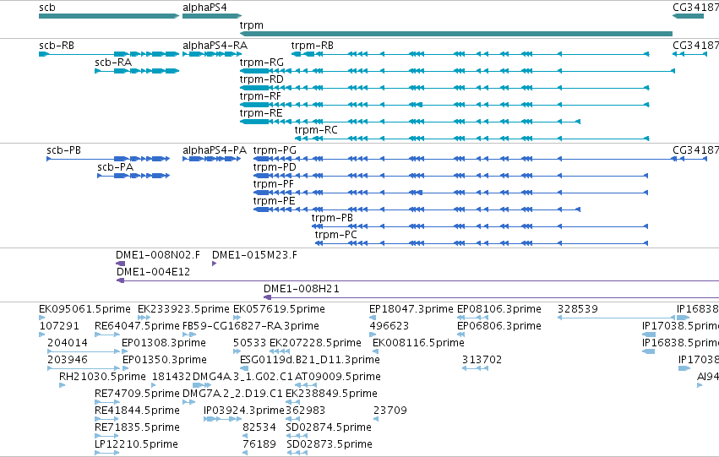The image size is (719, 457).
Task: Select the trpm-RG transcript label
Action: point(261,63)
